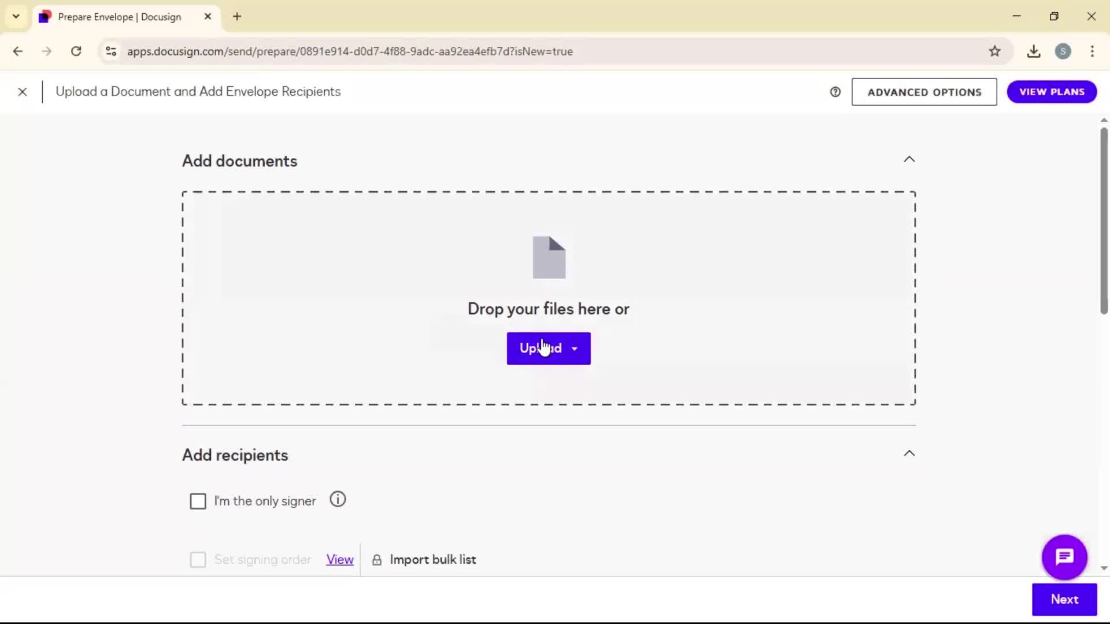Image resolution: width=1110 pixels, height=624 pixels.
Task: Open the tab search dropdown
Action: tap(16, 17)
